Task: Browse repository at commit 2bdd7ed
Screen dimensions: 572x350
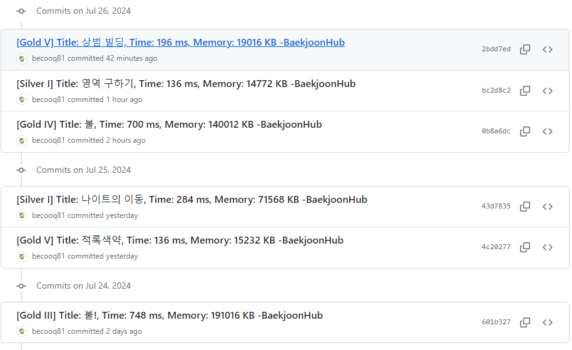Action: [548, 49]
